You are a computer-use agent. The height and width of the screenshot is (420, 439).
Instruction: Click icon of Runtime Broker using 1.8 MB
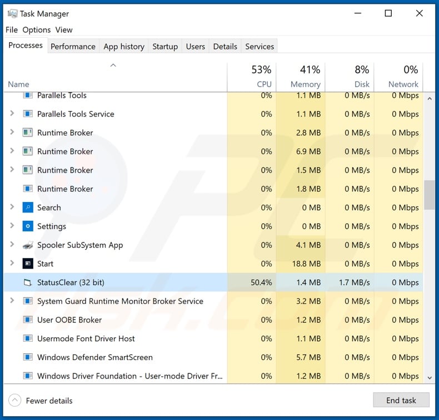click(x=28, y=189)
